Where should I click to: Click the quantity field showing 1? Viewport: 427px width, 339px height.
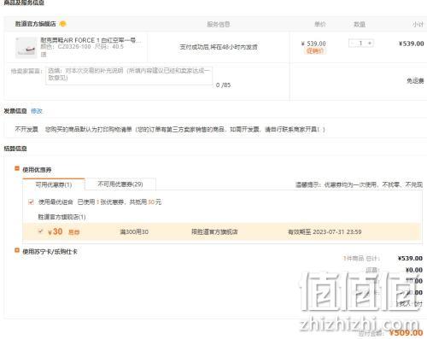coord(361,44)
